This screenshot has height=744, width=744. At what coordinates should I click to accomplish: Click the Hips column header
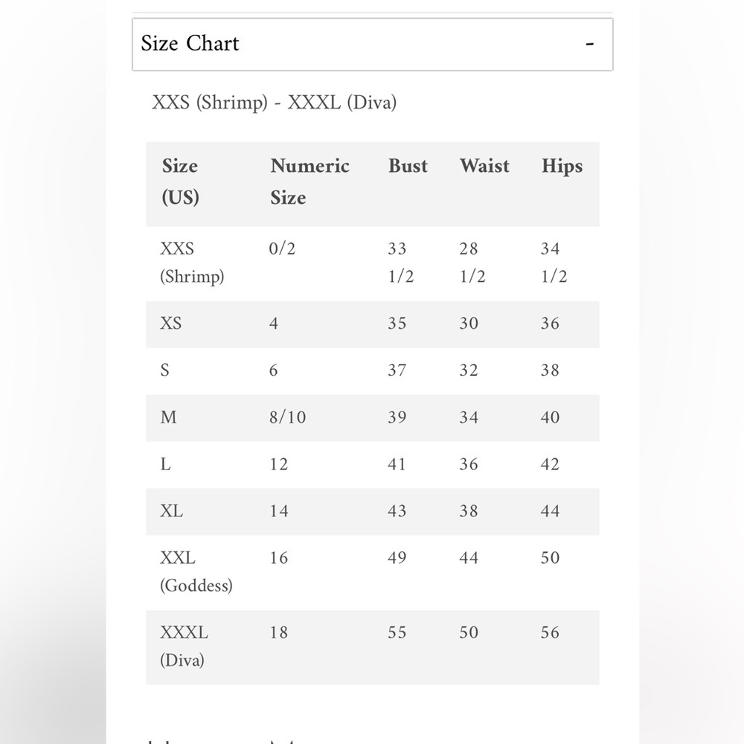coord(562,166)
